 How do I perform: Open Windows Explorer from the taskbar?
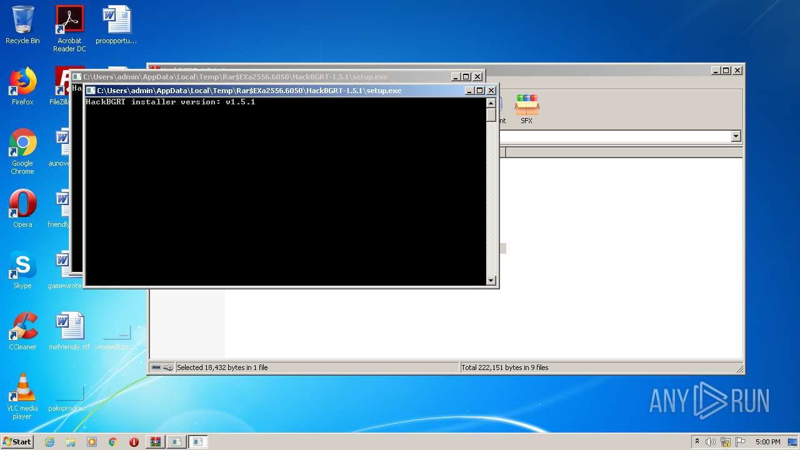click(x=71, y=442)
